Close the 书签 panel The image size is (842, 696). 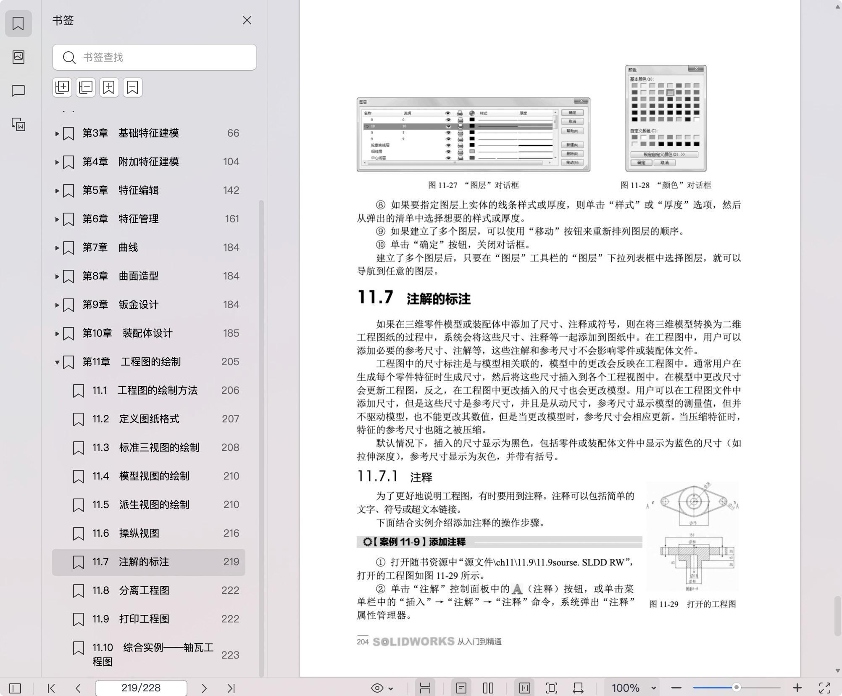tap(247, 21)
